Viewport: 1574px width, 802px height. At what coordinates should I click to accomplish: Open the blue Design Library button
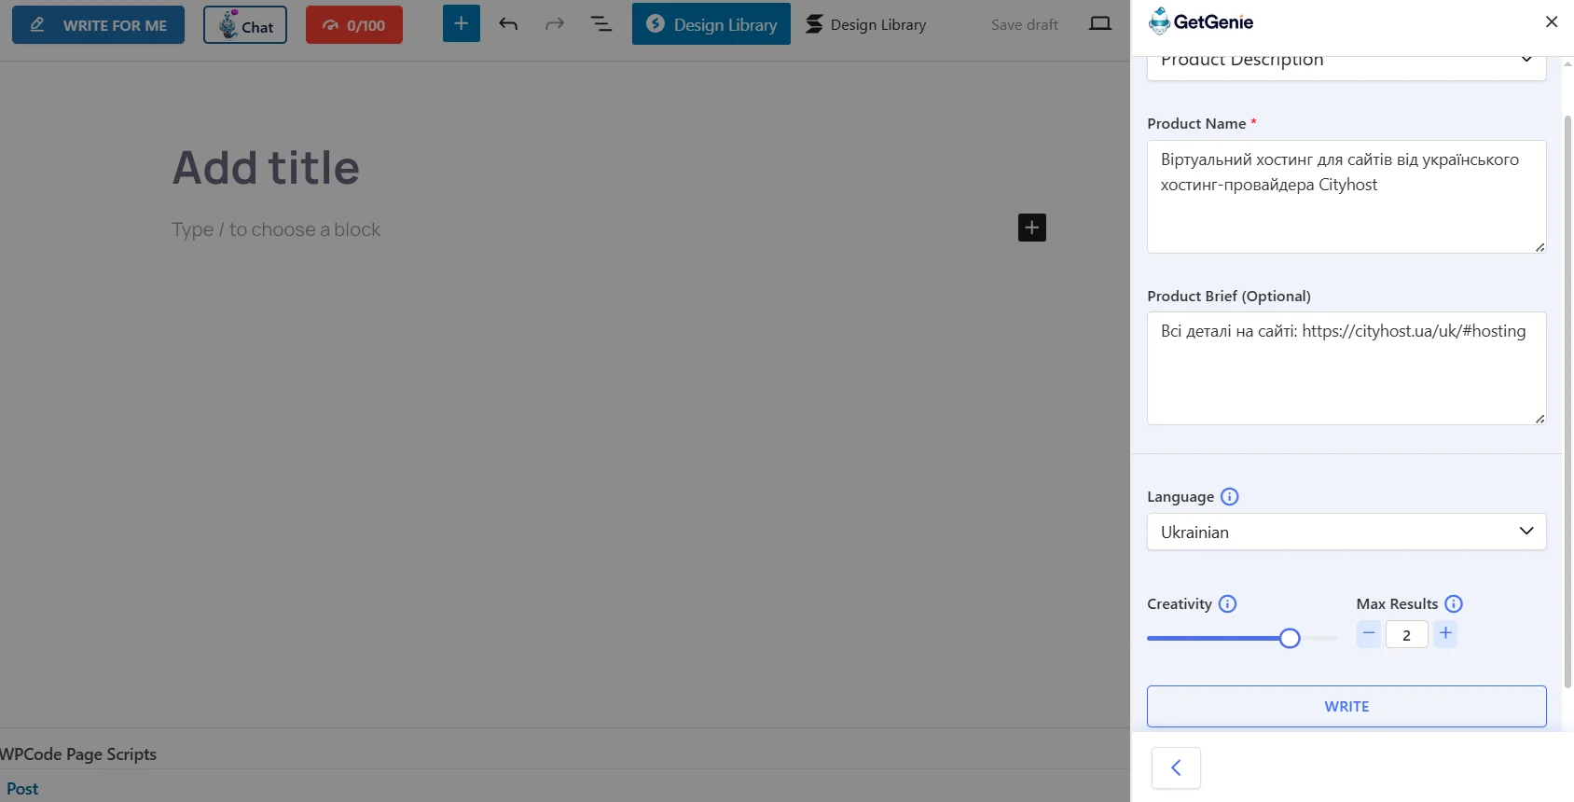[x=711, y=24]
